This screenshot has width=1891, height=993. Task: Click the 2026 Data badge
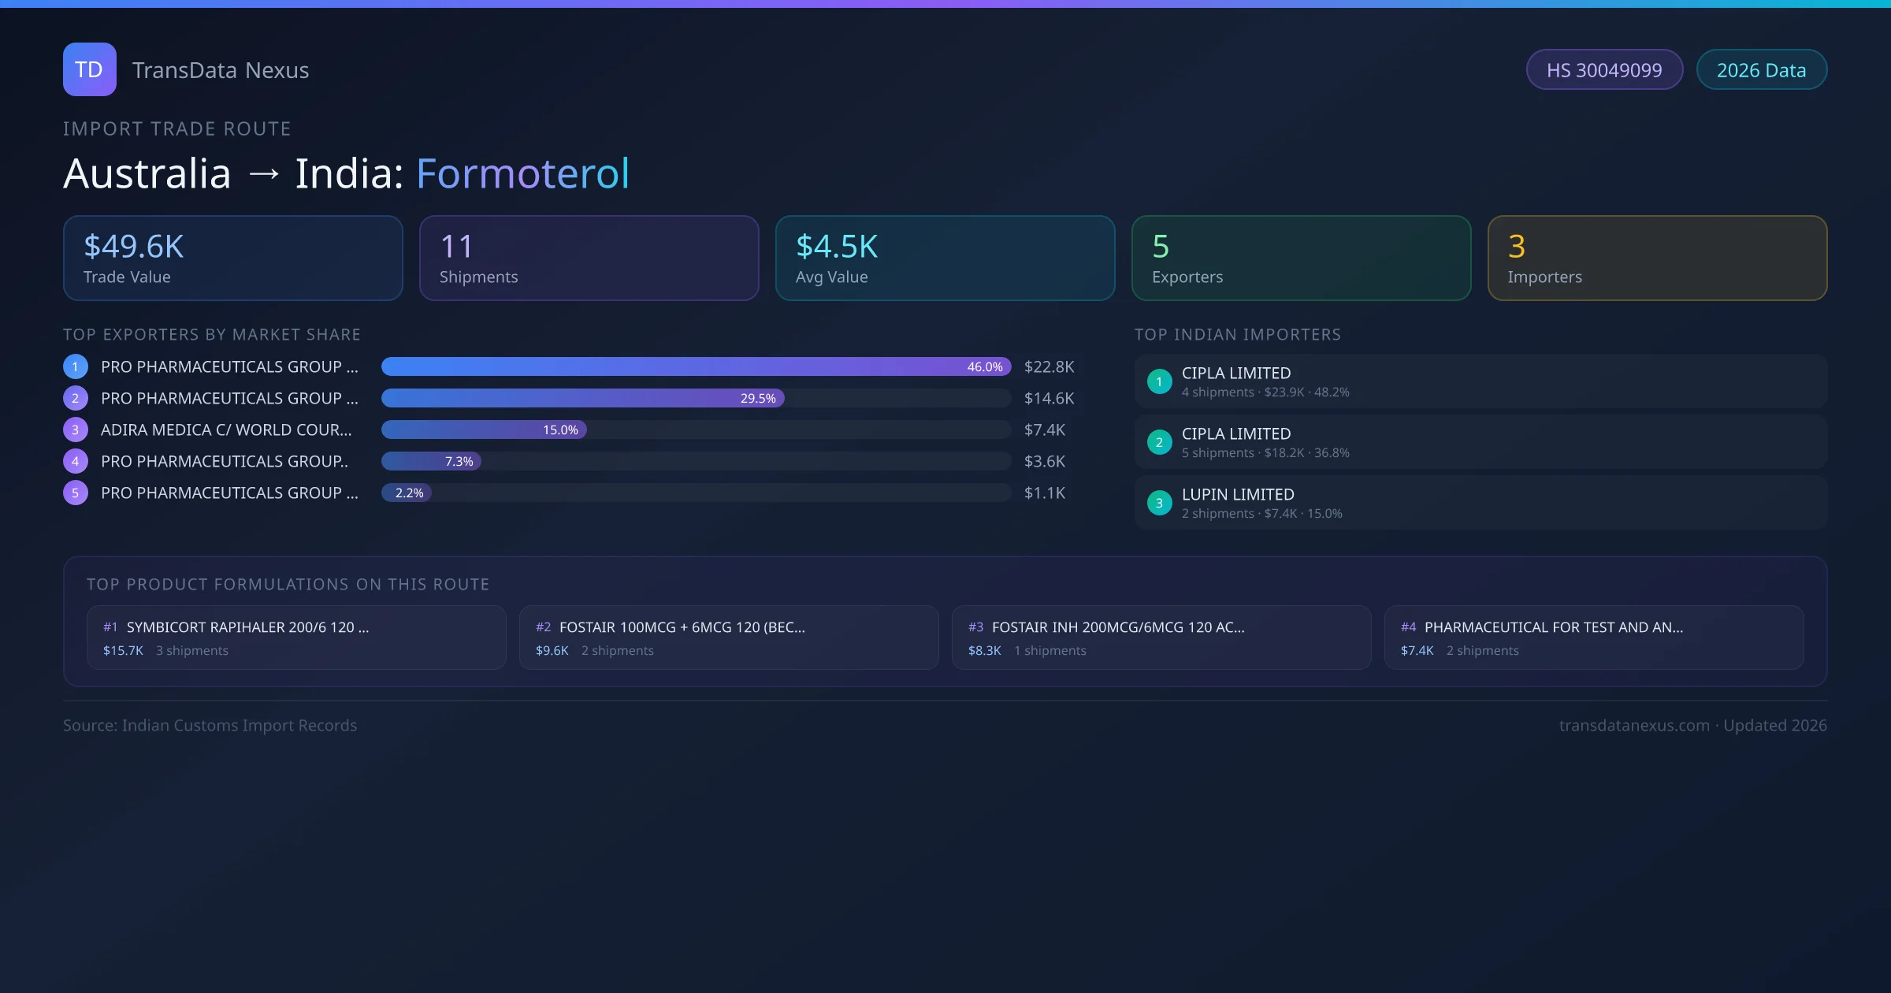(1761, 70)
